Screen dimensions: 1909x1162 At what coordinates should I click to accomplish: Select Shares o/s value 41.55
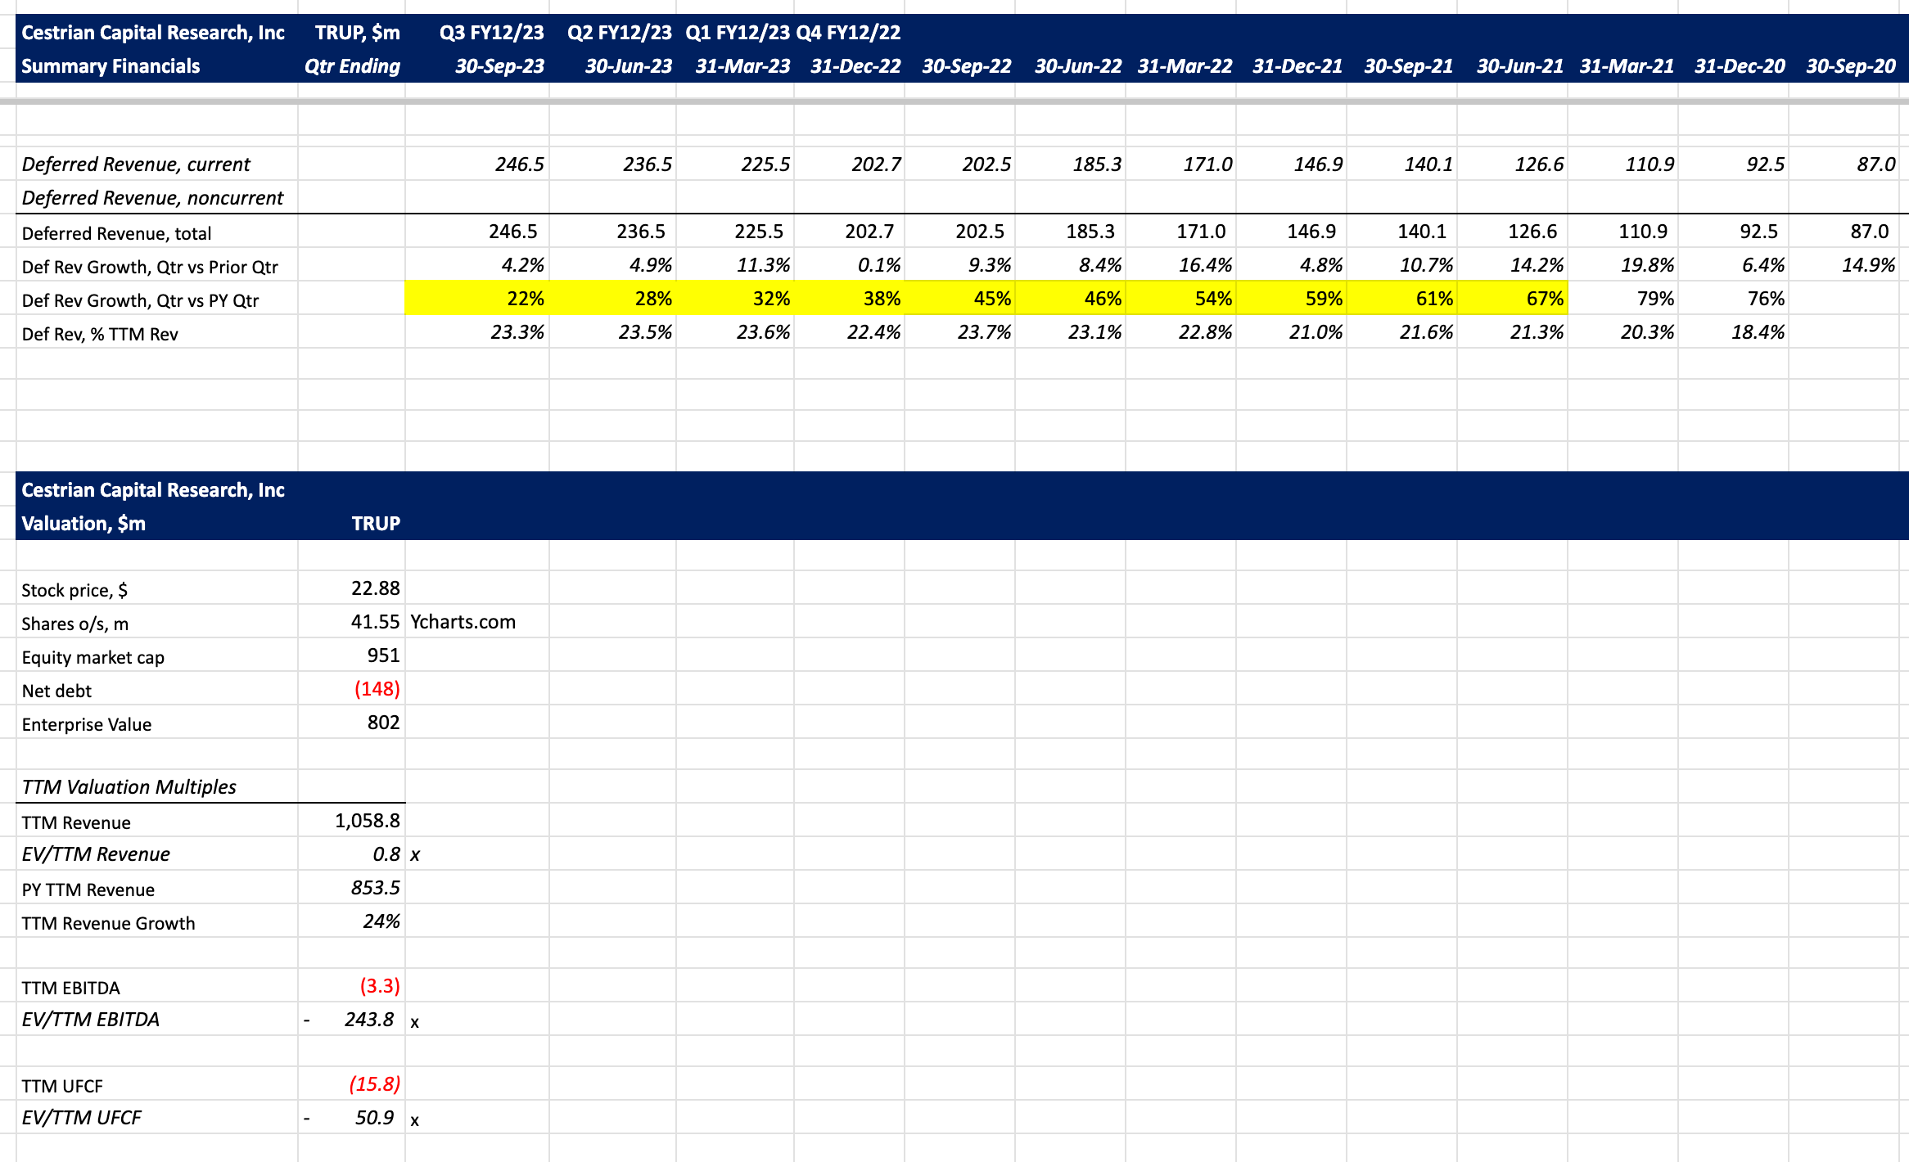click(375, 622)
